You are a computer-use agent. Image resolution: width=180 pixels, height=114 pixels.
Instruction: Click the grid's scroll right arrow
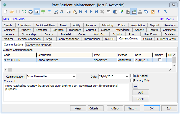point(170,70)
